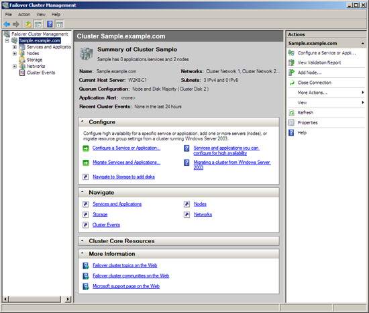
Task: Select Sample.example.com in the tree
Action: click(40, 40)
